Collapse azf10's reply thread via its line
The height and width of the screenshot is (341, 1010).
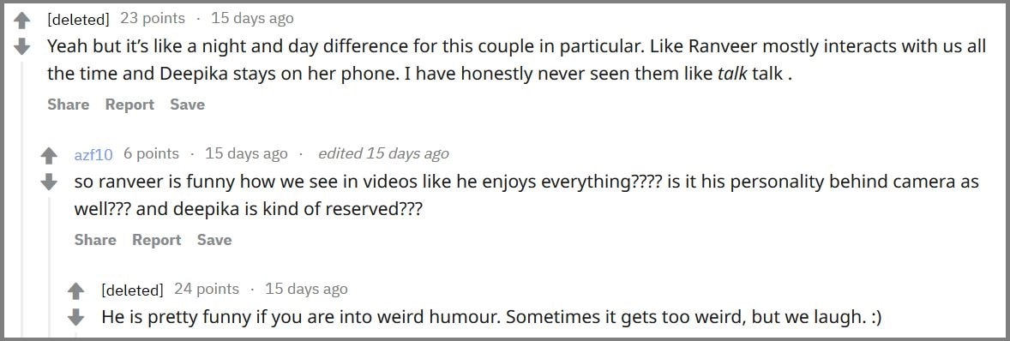[x=50, y=266]
